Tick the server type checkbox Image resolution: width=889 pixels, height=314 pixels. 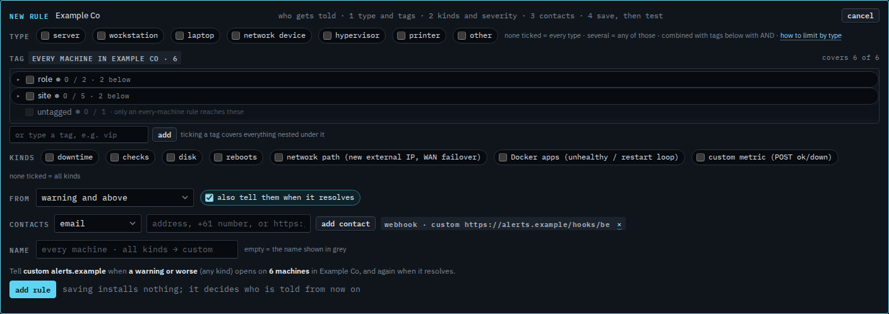pos(45,36)
